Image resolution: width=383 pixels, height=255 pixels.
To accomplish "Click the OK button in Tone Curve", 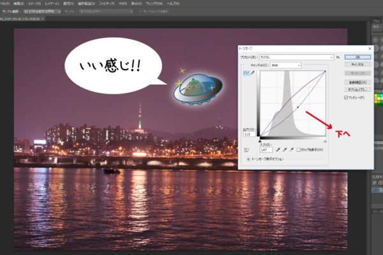I will [x=357, y=57].
